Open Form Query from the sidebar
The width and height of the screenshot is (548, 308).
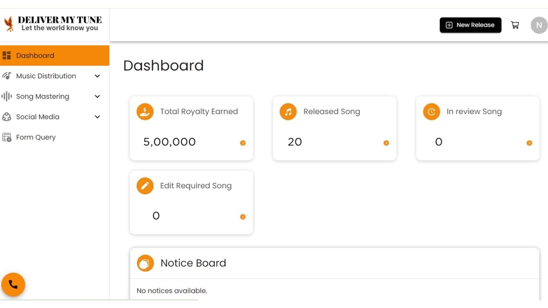[36, 137]
